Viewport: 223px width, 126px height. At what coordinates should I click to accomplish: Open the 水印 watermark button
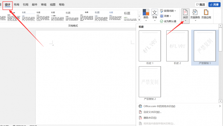(x=185, y=16)
